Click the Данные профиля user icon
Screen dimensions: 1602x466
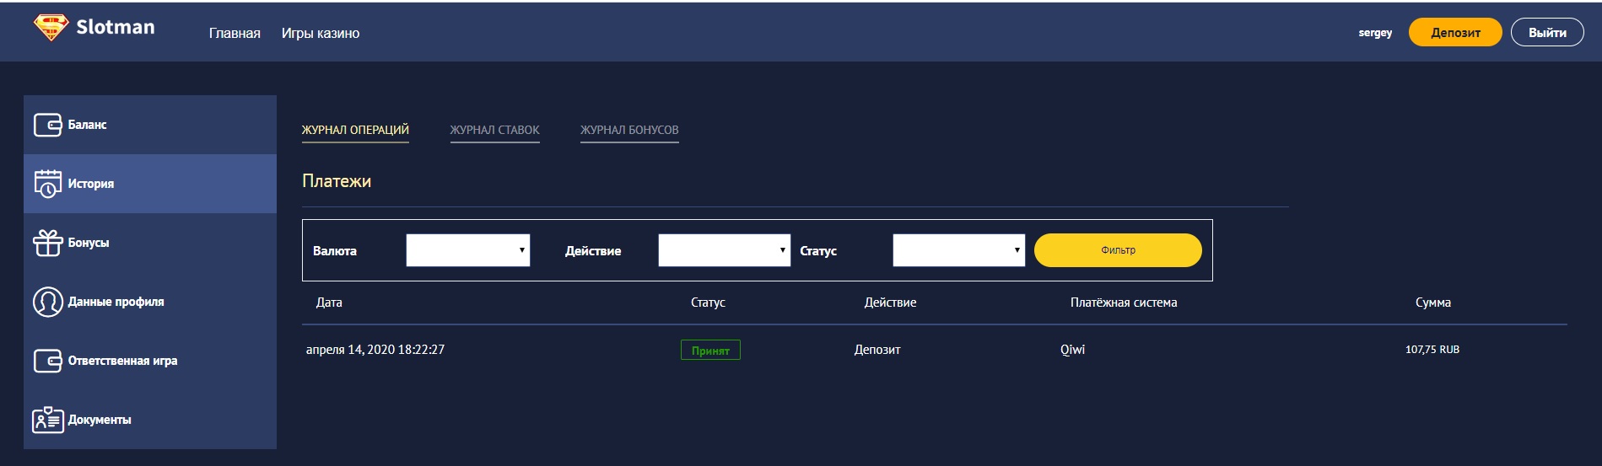(47, 302)
